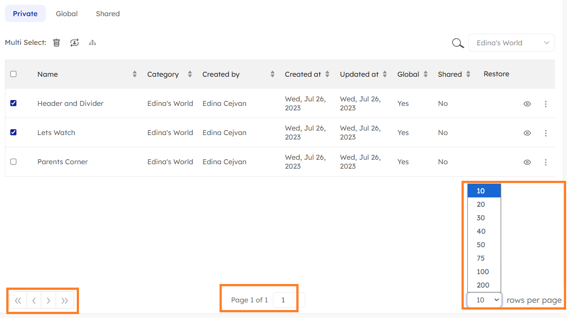Jump to first page with double-left arrow
576x319 pixels.
(18, 301)
